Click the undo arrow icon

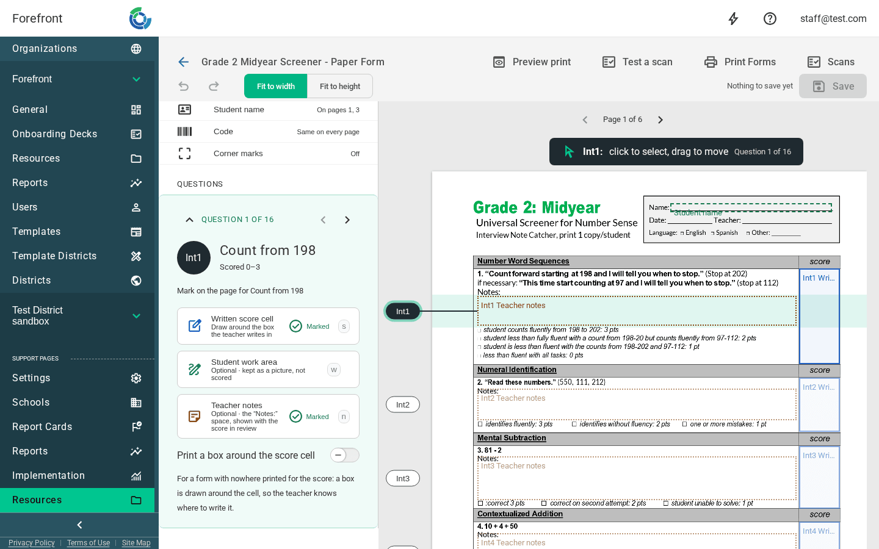(183, 86)
